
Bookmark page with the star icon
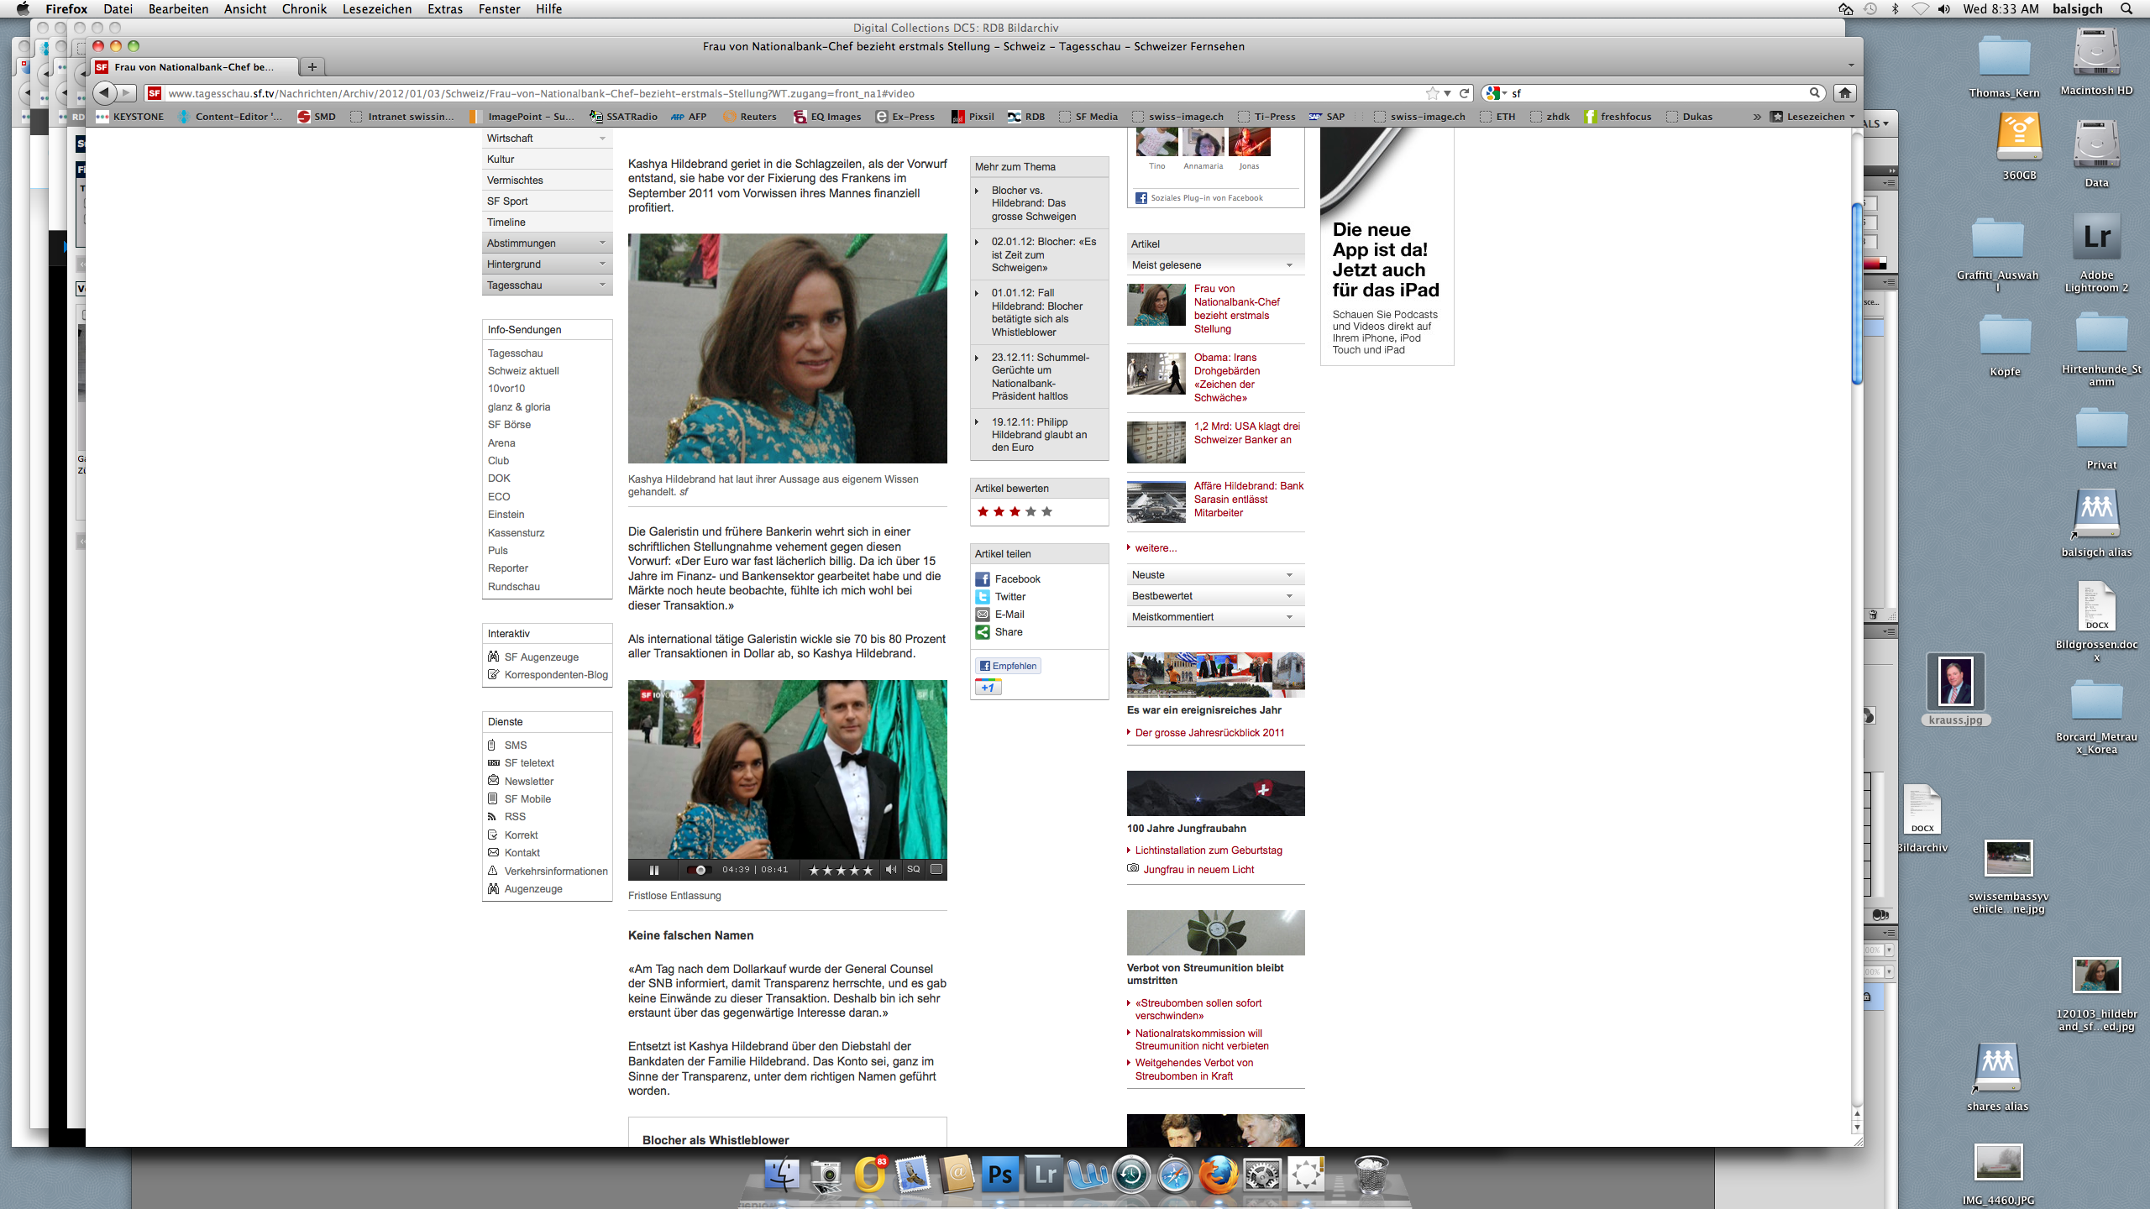click(x=1432, y=93)
